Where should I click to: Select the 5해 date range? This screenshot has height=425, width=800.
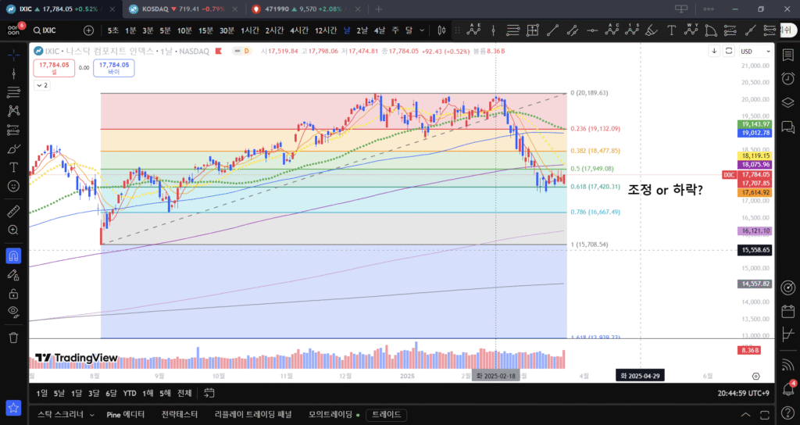tap(165, 393)
